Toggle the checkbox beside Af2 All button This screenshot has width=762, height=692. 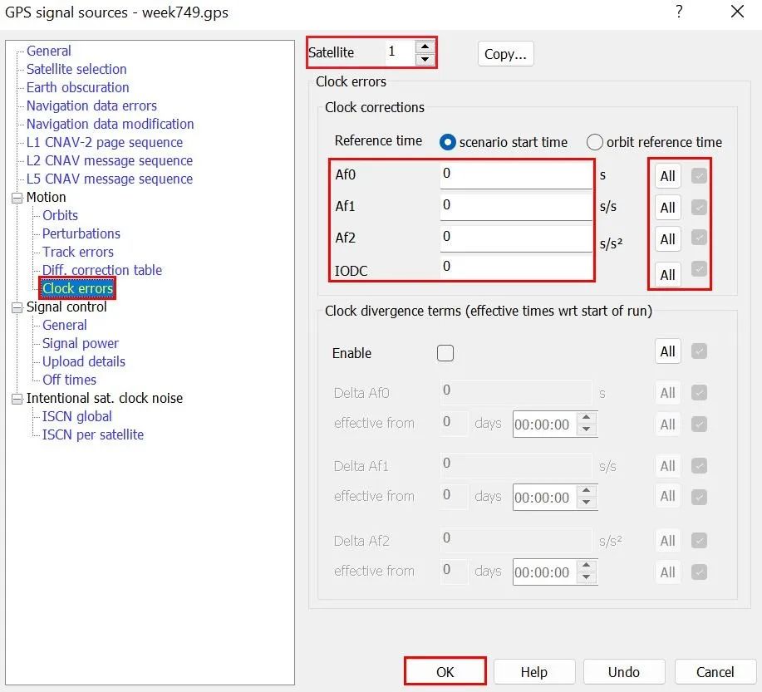click(699, 238)
